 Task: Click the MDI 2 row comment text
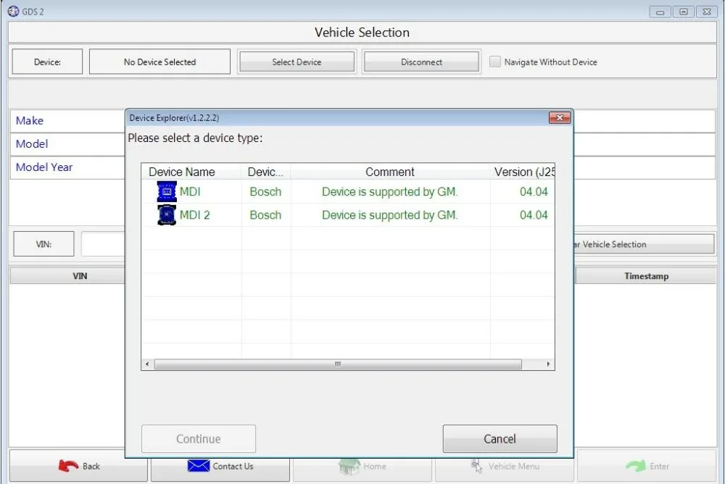(x=390, y=215)
